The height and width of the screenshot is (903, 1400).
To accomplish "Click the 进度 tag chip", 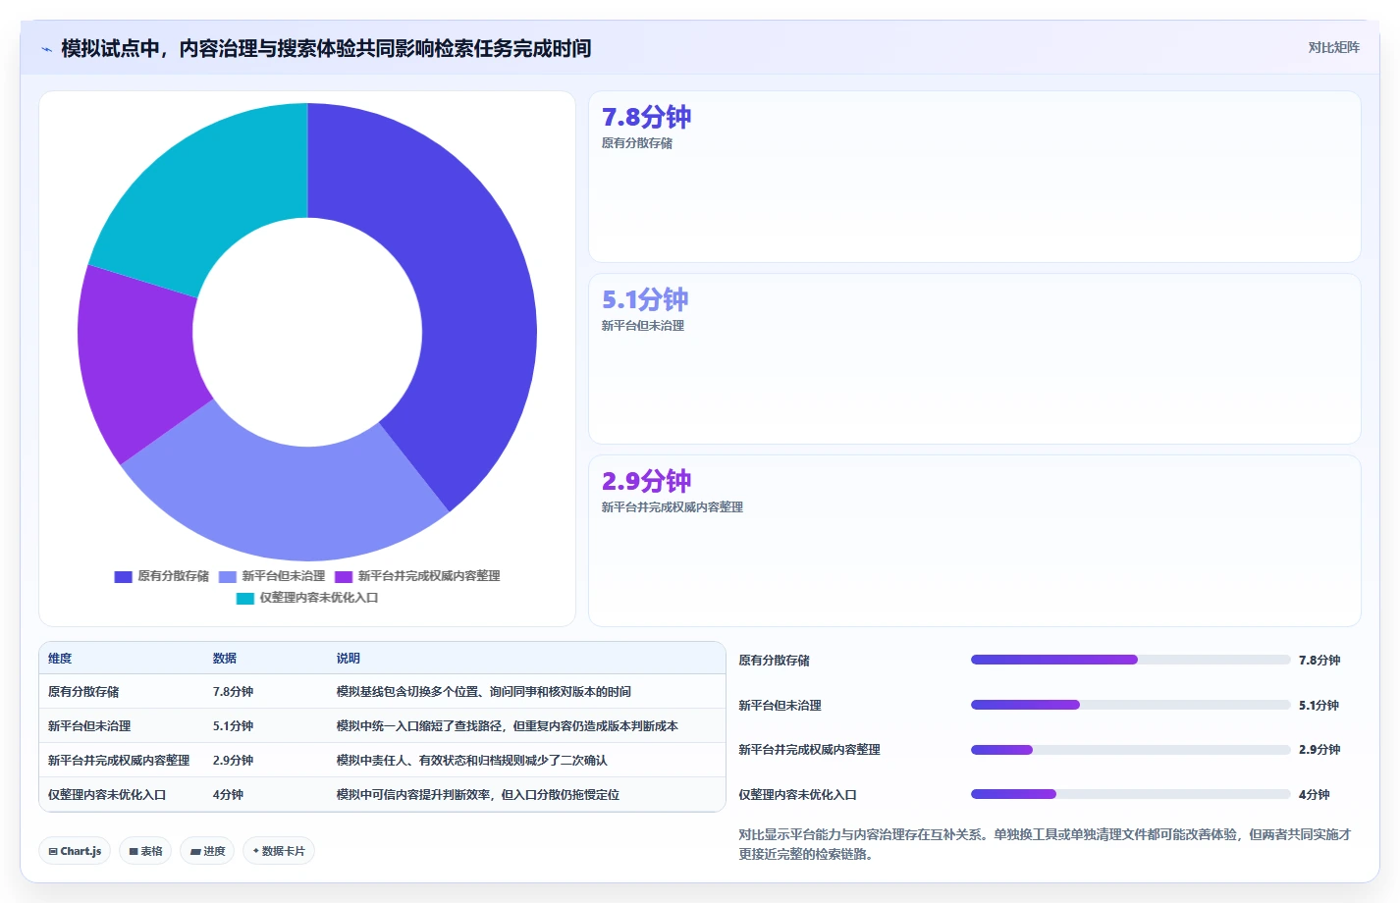I will click(x=207, y=851).
